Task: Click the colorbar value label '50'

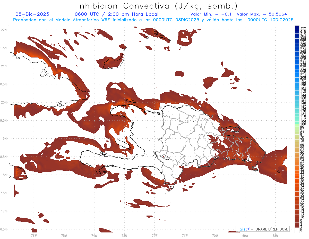Action: (302, 166)
